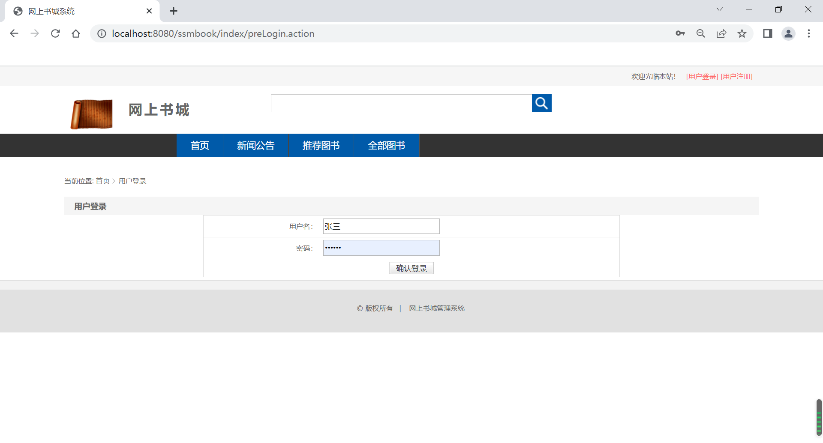
Task: Reload the page with refresh icon
Action: (x=55, y=33)
